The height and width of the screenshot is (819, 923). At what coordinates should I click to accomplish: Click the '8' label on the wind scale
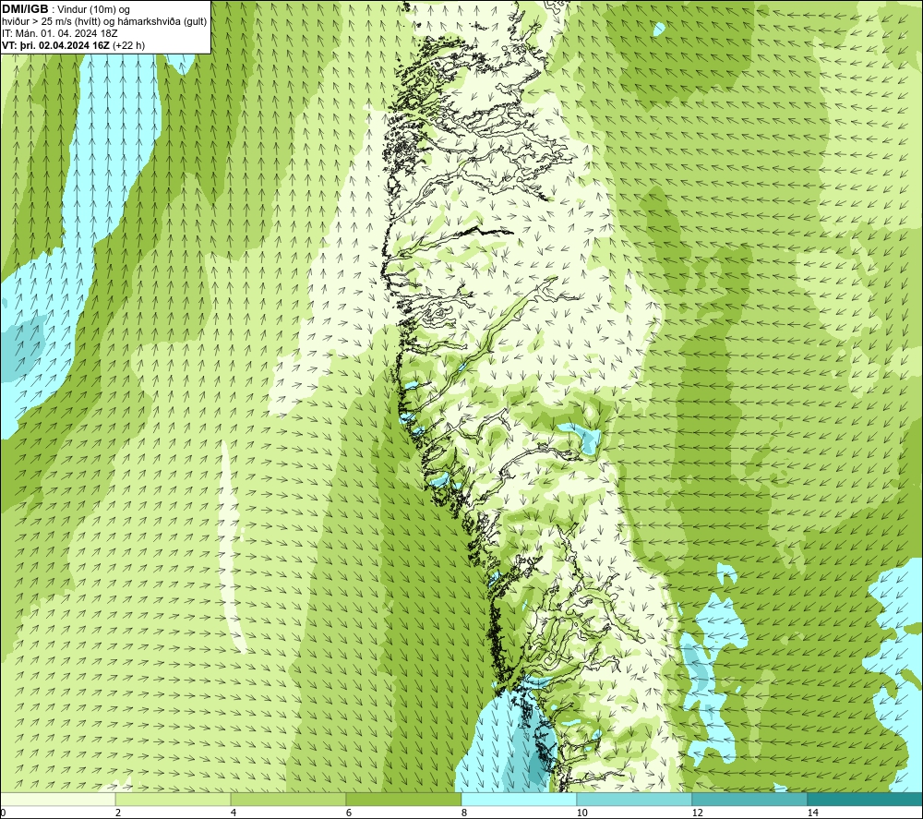point(464,813)
